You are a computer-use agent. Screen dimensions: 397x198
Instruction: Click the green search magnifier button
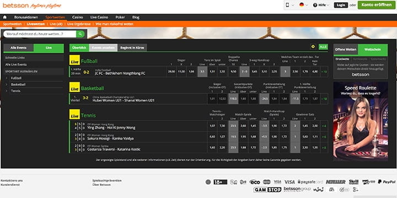point(81,34)
